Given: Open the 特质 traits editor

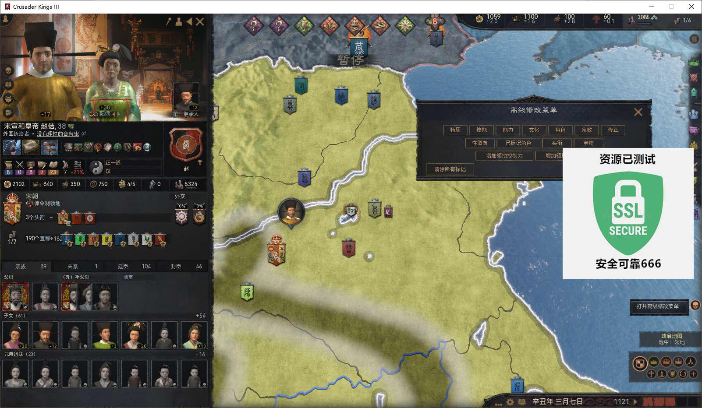Looking at the screenshot, I should (455, 130).
